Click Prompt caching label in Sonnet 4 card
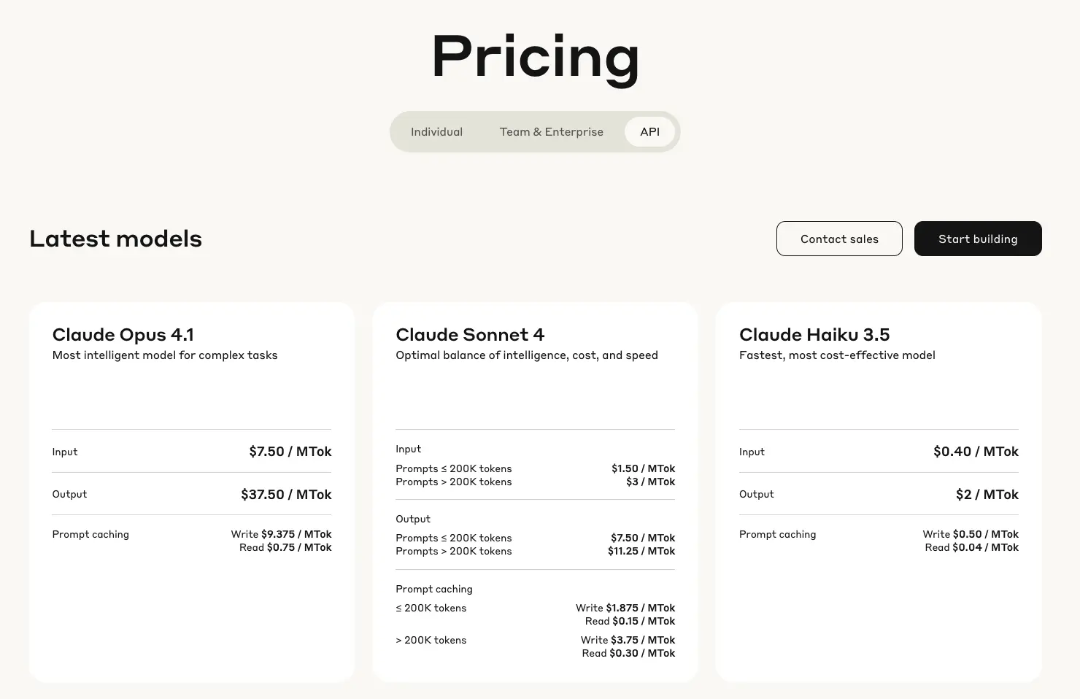The width and height of the screenshot is (1080, 699). tap(434, 589)
